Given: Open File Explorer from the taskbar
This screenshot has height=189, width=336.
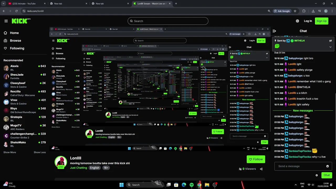Looking at the screenshot, I should click(207, 185).
